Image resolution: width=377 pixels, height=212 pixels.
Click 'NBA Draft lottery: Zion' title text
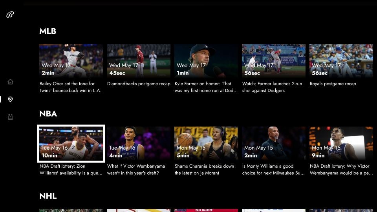[71, 170]
